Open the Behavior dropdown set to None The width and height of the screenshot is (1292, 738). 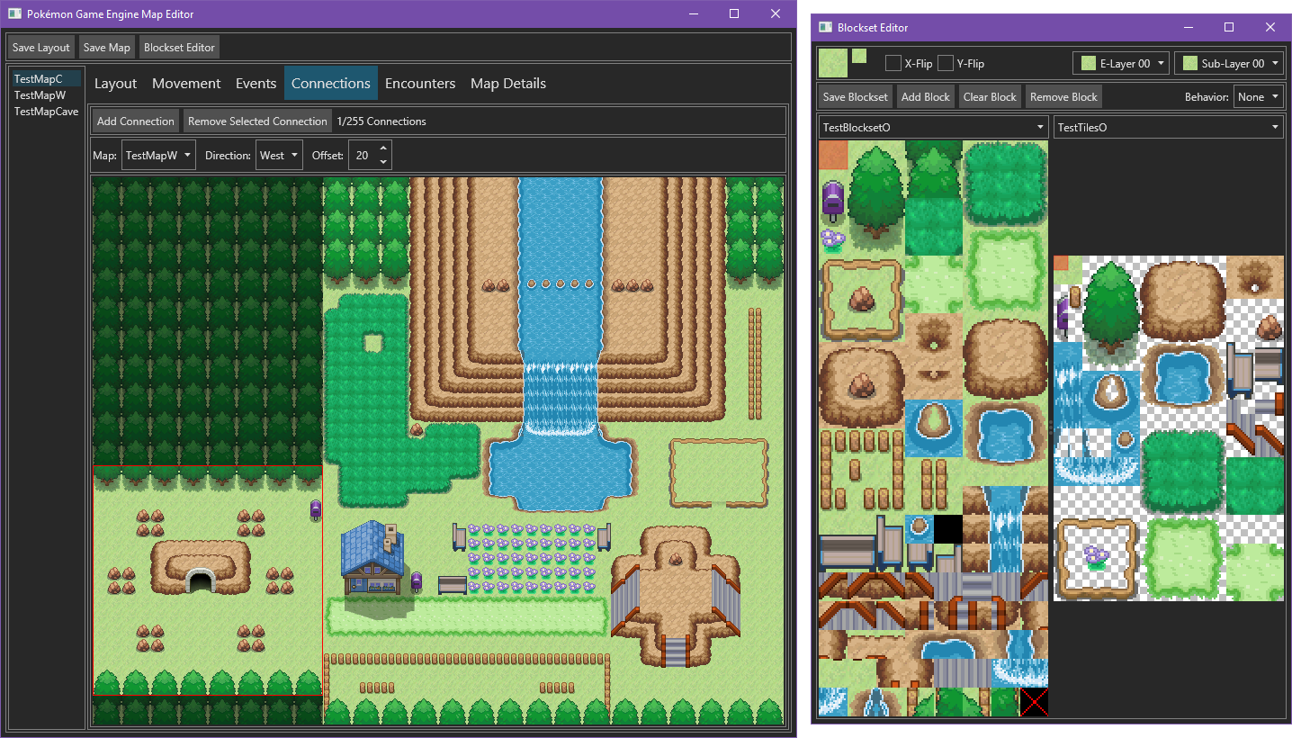click(x=1258, y=97)
